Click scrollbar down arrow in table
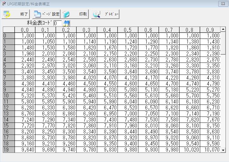The width and height of the screenshot is (229, 162). tap(223, 150)
